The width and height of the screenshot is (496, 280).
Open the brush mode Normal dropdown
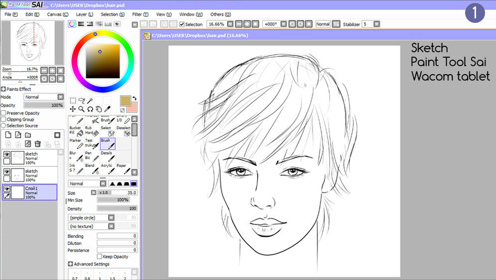pyautogui.click(x=87, y=184)
